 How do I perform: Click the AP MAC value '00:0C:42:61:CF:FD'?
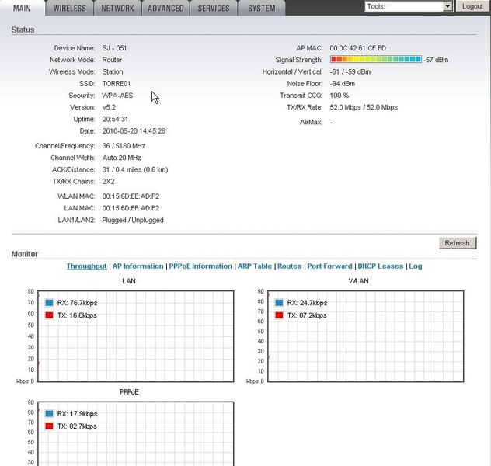[357, 48]
